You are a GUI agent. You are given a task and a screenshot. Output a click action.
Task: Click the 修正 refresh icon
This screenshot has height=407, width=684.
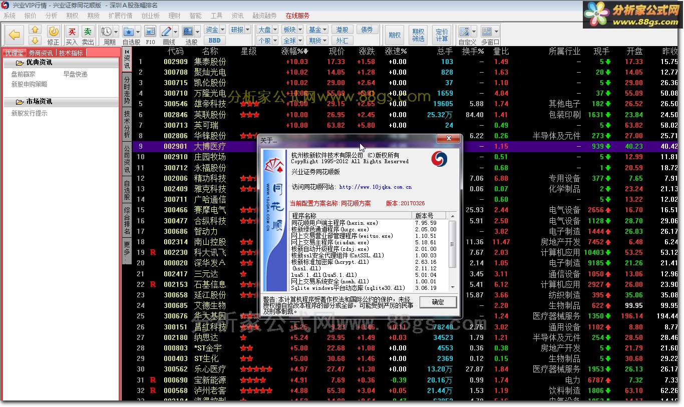click(x=53, y=31)
